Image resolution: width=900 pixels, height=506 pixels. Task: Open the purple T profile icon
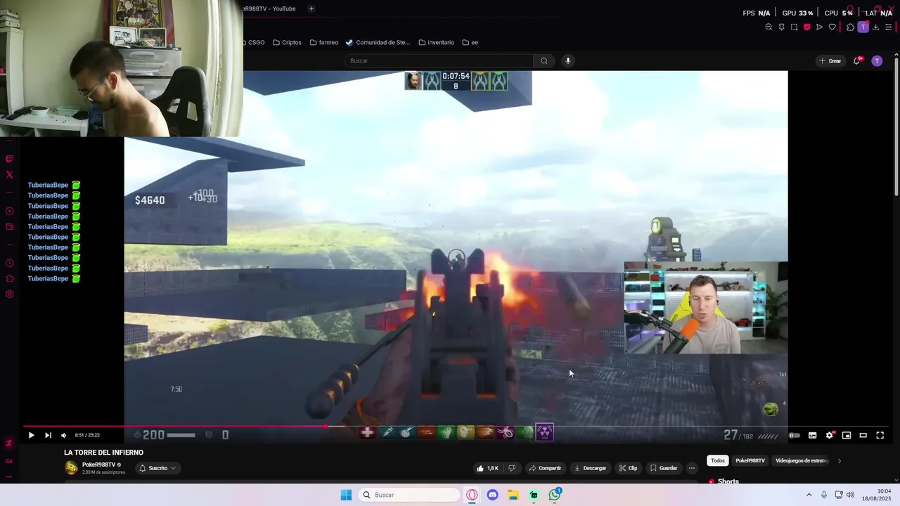click(863, 27)
